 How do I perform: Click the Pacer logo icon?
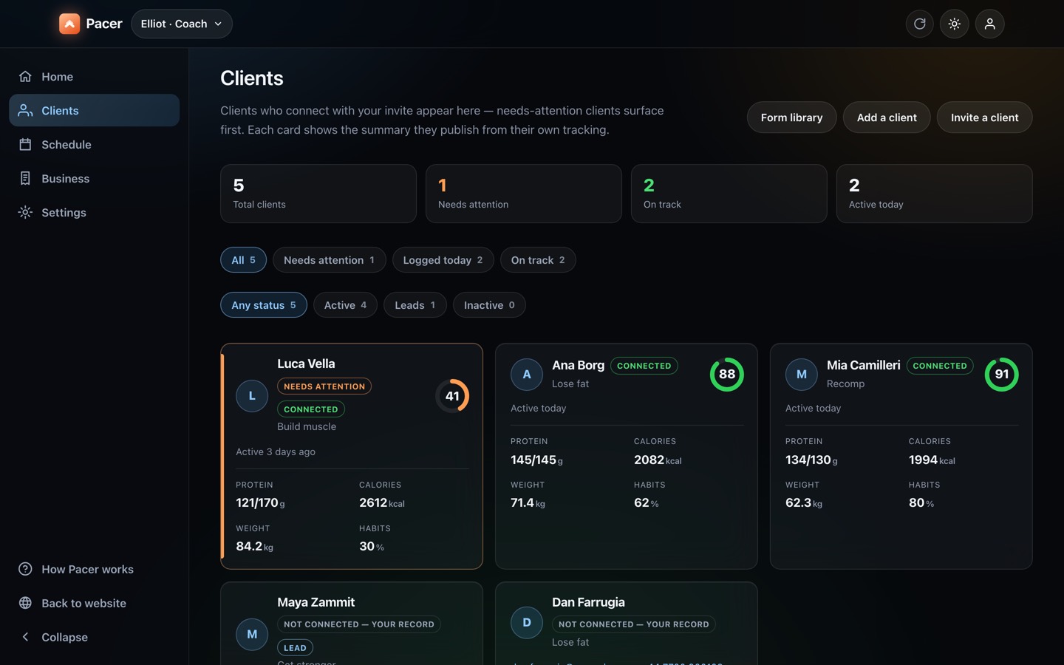(69, 24)
